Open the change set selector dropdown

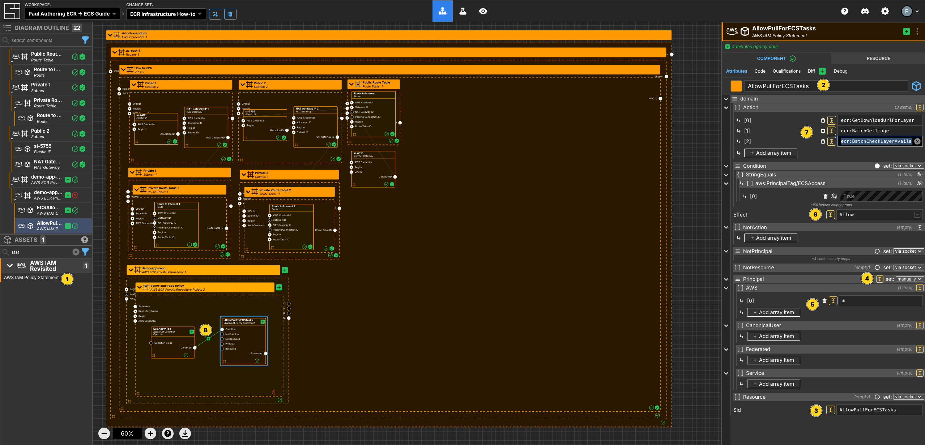(x=166, y=14)
